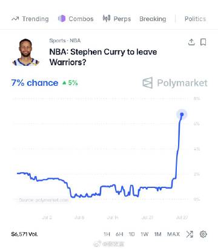Screen dimensions: 218x249
Task: Show the MAX chart range
Action: [173, 234]
